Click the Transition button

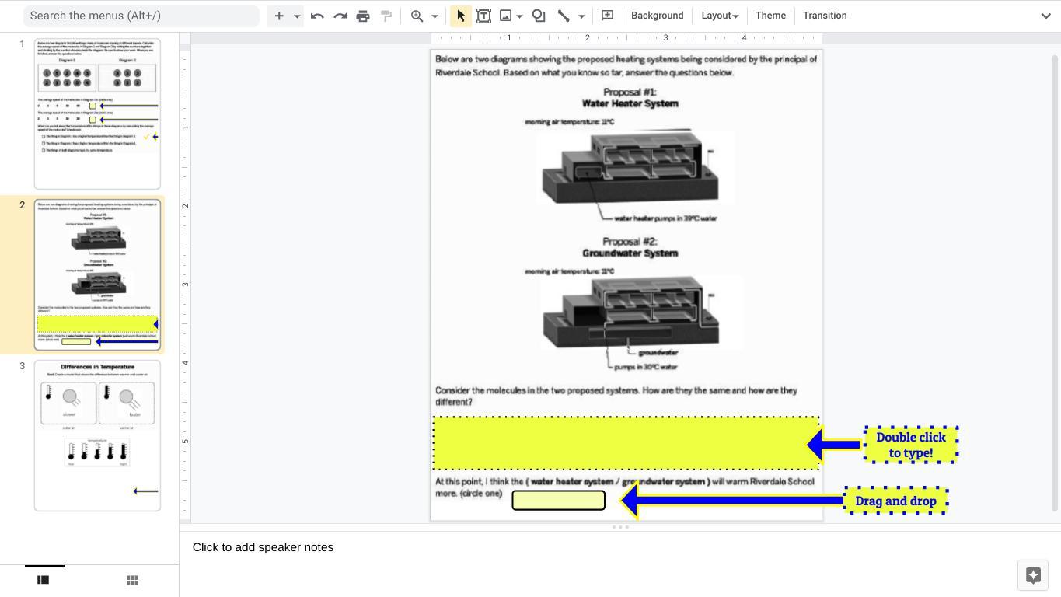[825, 16]
